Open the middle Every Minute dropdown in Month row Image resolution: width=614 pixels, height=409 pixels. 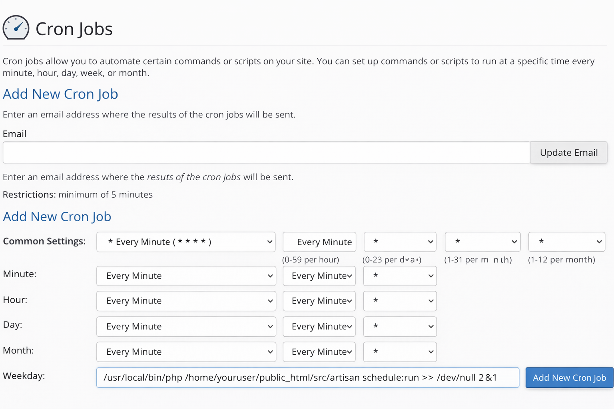click(x=319, y=352)
